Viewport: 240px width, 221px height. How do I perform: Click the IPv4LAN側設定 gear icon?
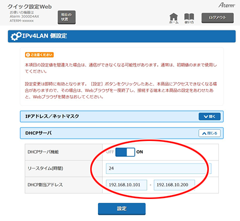point(16,36)
